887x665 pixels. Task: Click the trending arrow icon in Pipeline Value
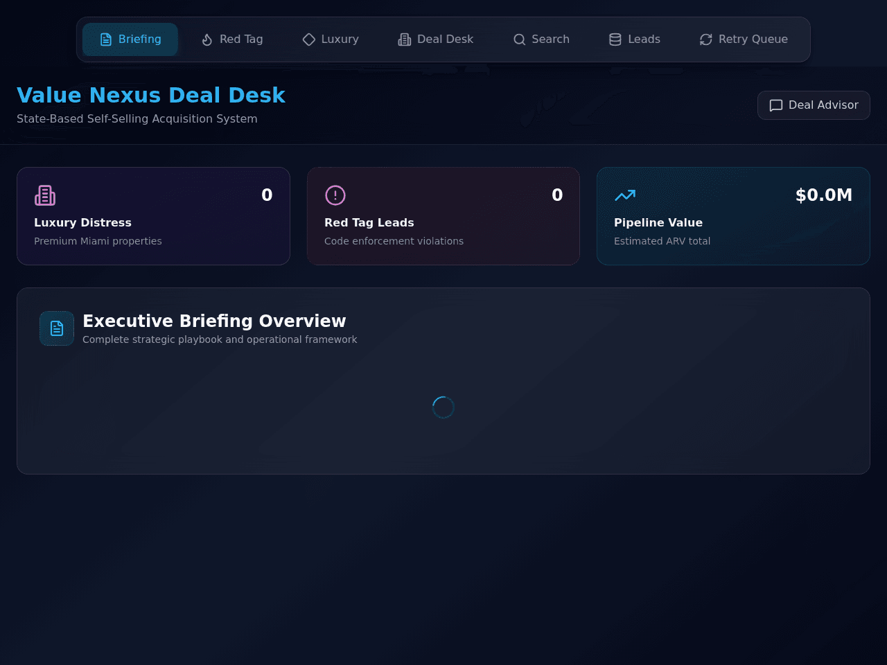coord(625,195)
